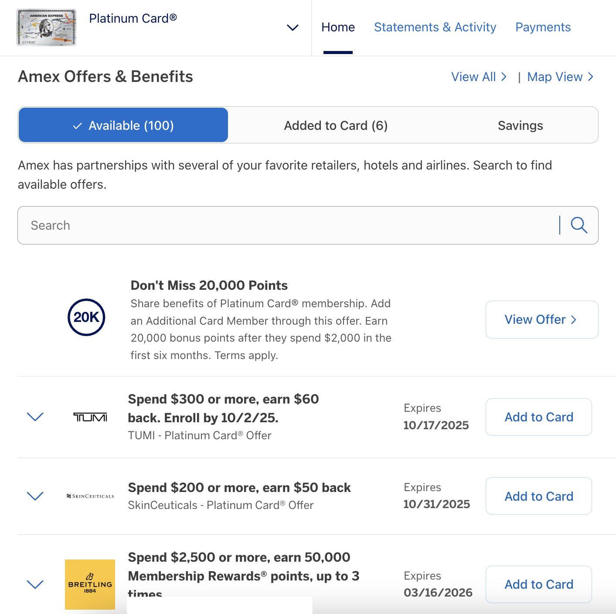616x614 pixels.
Task: Expand the SkinCeuticals offer details chevron
Action: pos(35,496)
